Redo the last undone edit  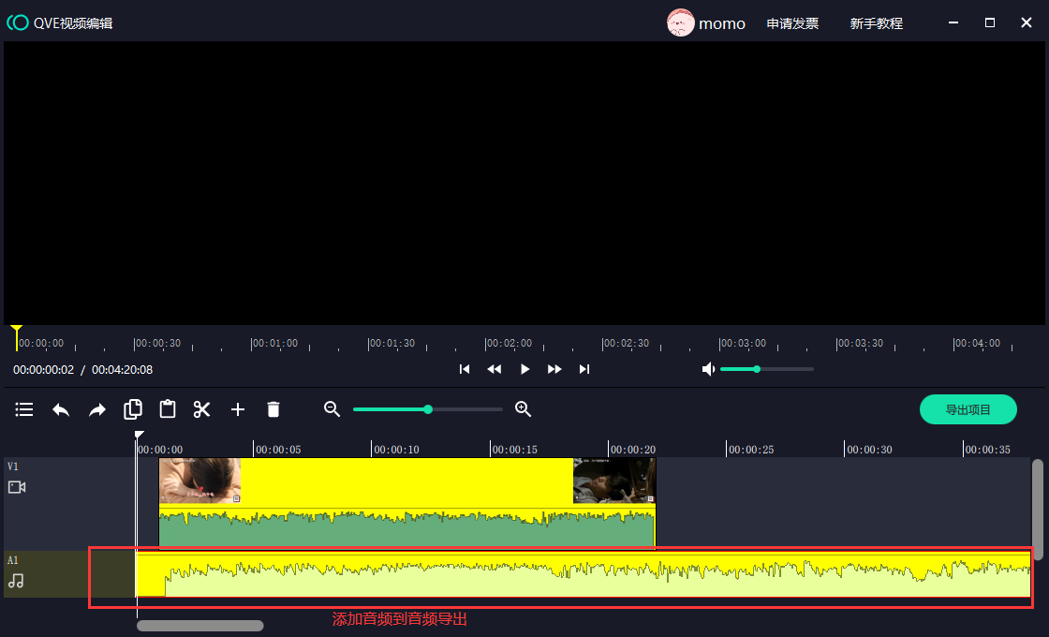coord(97,409)
